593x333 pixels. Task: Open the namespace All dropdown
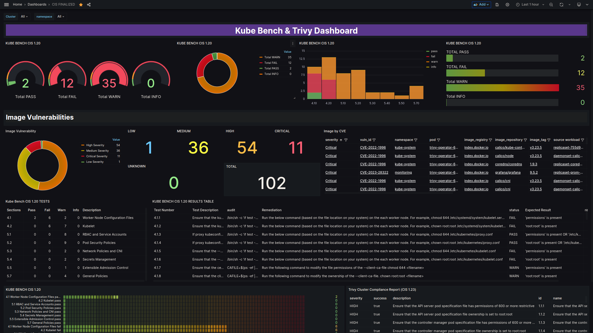pos(61,16)
